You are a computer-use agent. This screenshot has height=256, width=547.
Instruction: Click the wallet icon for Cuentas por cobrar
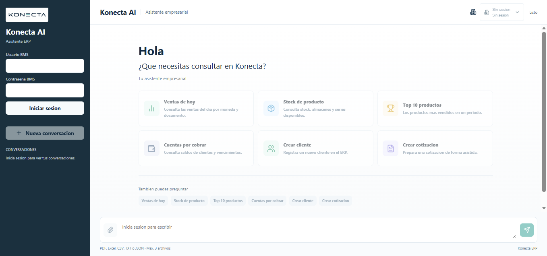151,148
